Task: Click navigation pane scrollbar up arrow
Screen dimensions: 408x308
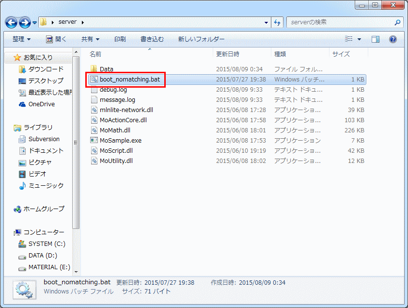Action: 76,52
